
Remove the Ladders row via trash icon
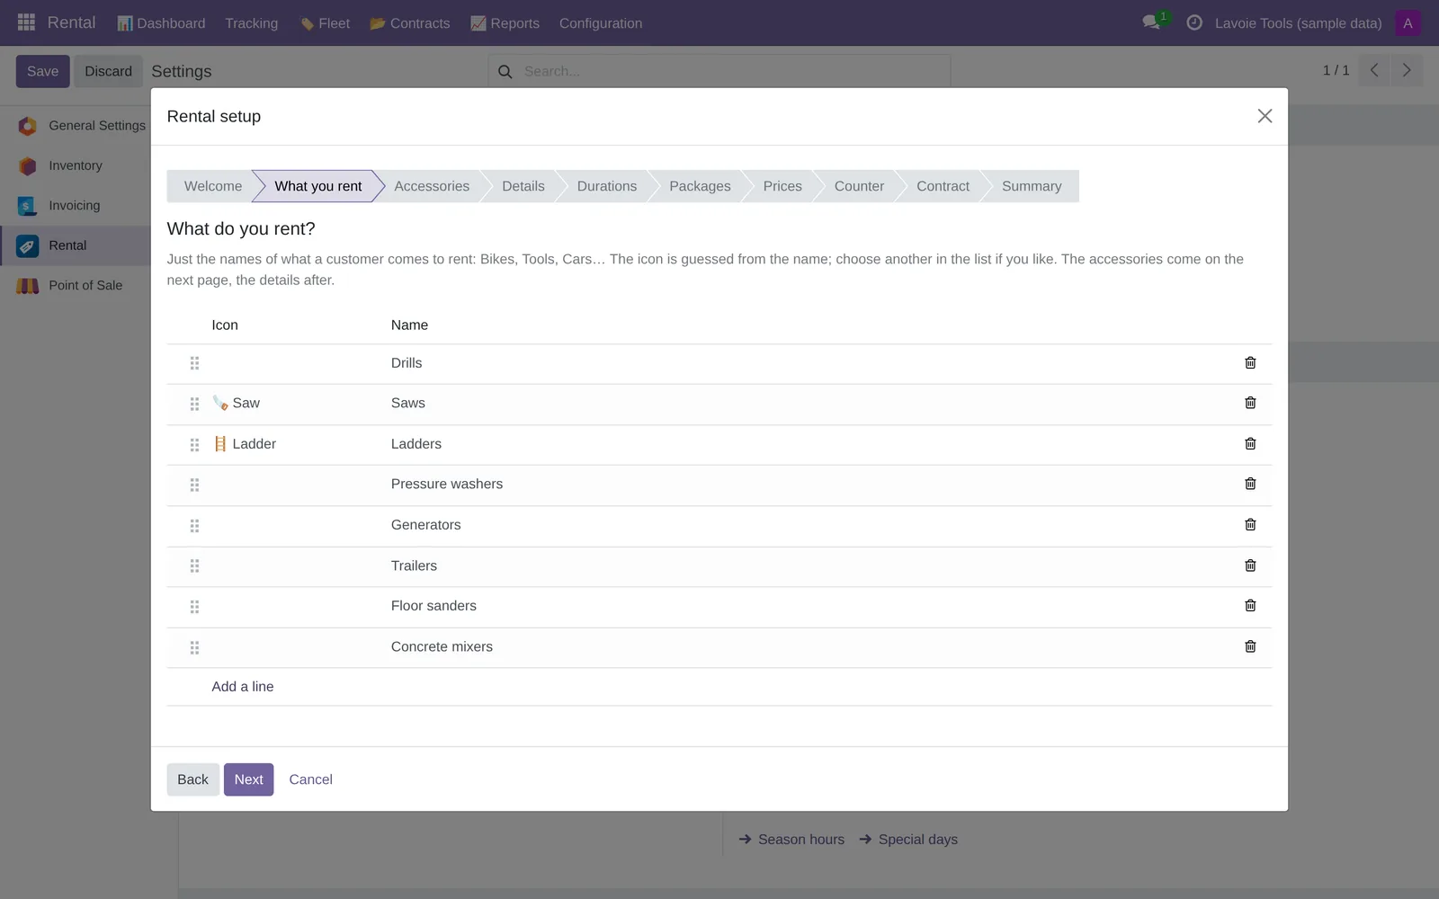[1250, 444]
